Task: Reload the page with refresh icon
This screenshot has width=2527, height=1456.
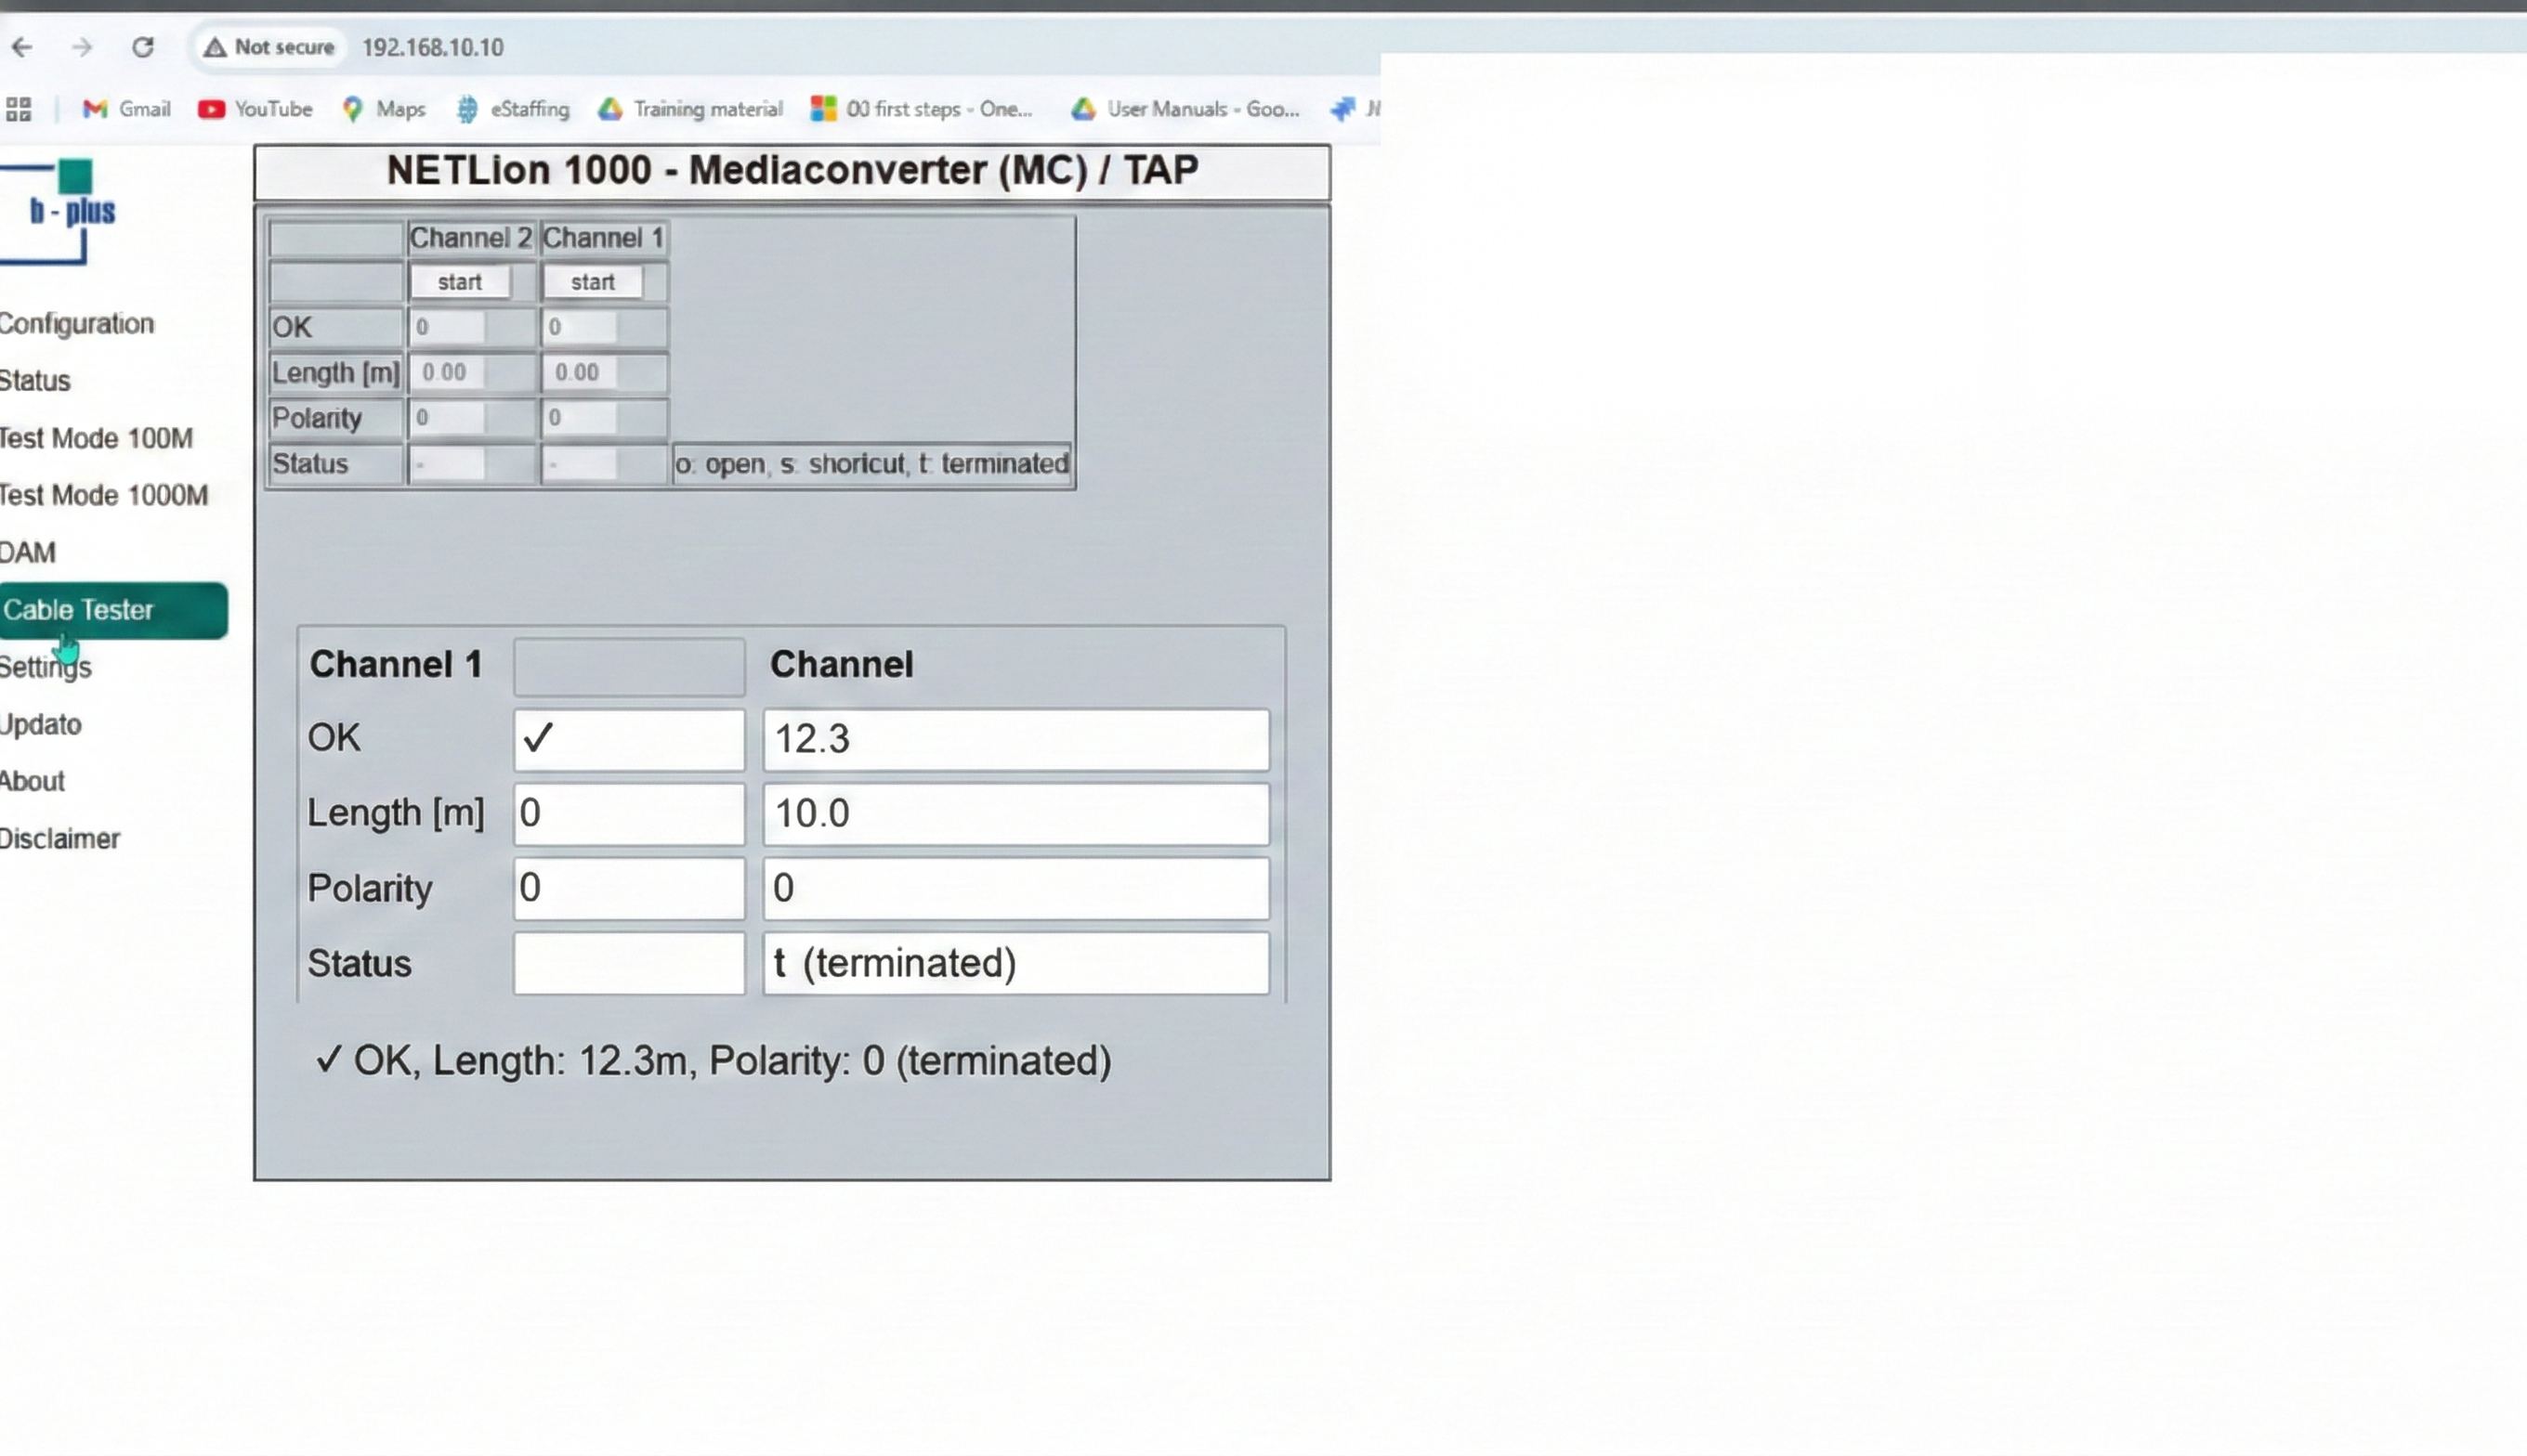Action: tap(143, 47)
